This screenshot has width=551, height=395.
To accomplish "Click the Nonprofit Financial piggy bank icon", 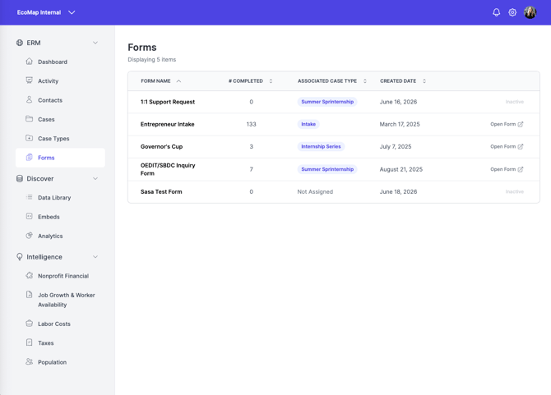I will (x=30, y=275).
